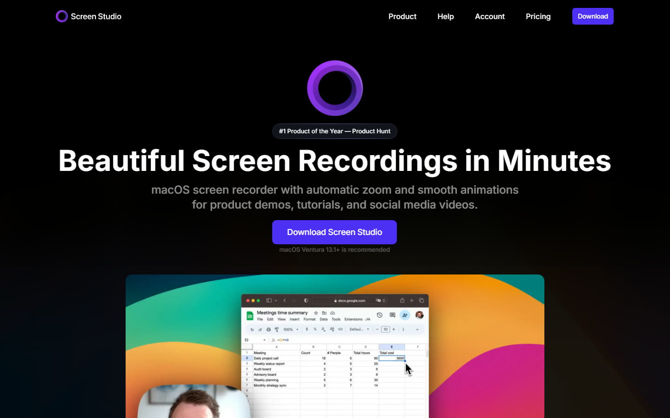Click the green Google Sheets icon in demo
Screen dimensions: 670x418
point(250,316)
